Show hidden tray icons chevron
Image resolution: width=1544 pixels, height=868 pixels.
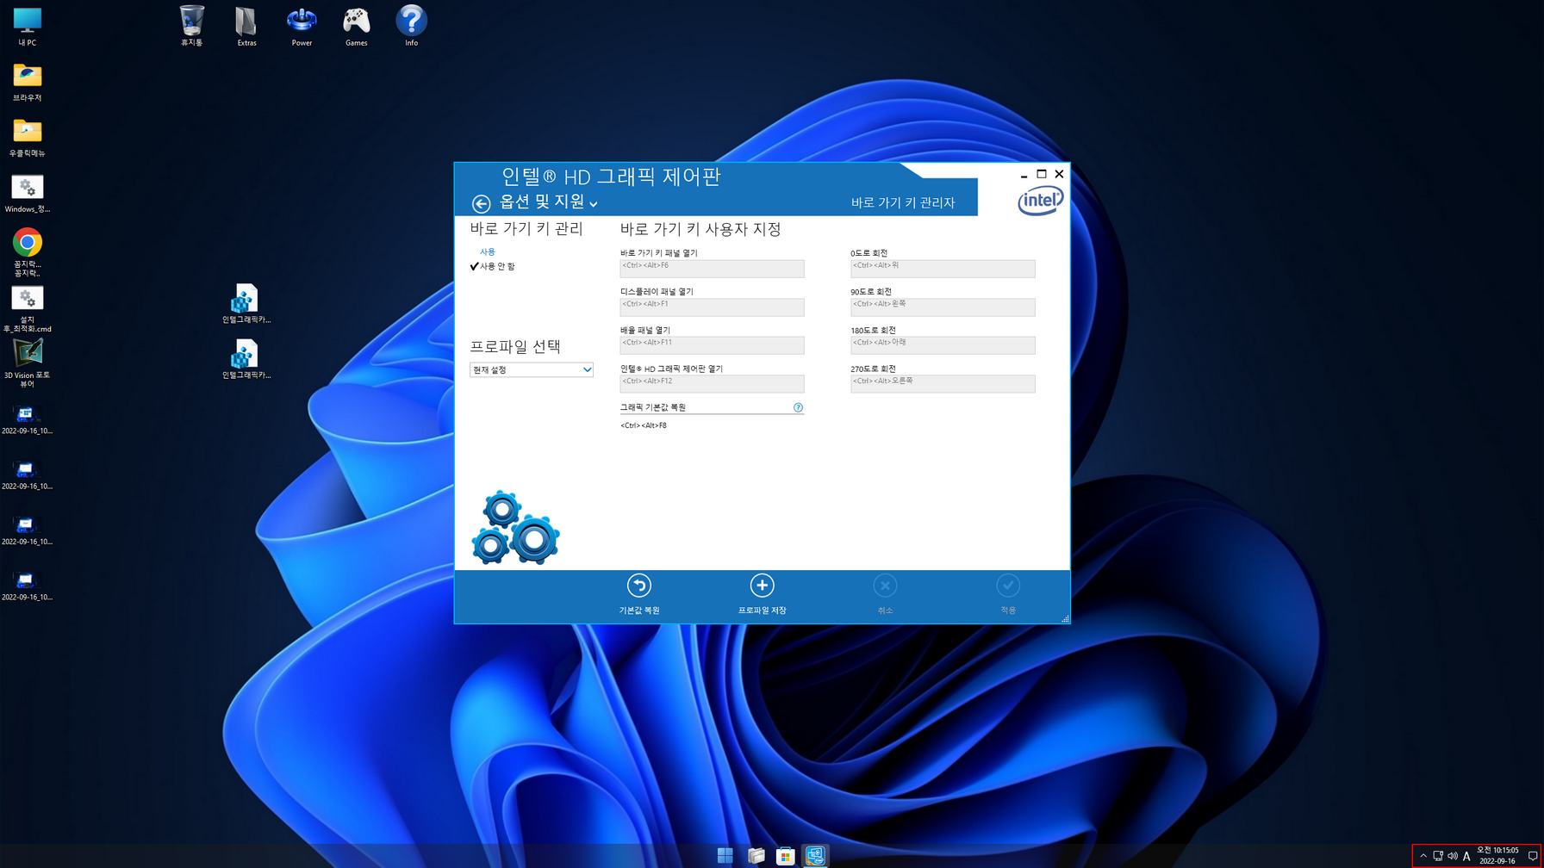1423,856
